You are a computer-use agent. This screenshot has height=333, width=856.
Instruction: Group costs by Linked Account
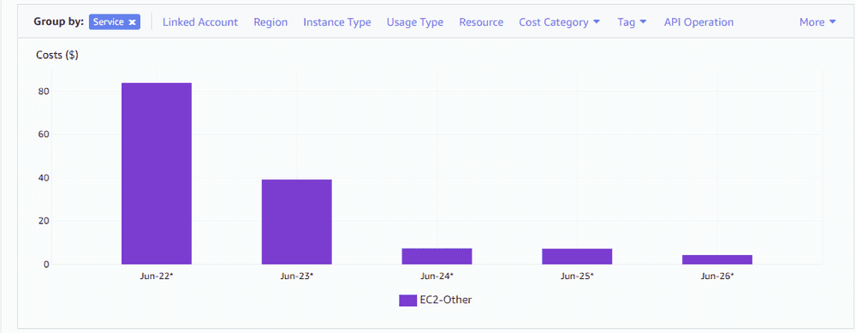pos(200,22)
